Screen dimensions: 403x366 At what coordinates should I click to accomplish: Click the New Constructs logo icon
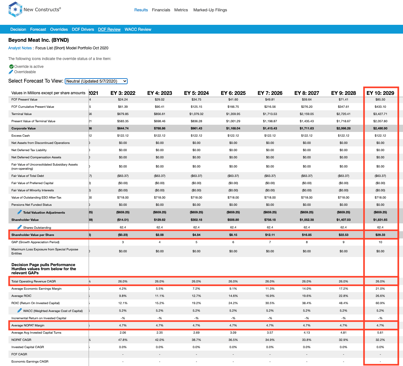pos(15,9)
